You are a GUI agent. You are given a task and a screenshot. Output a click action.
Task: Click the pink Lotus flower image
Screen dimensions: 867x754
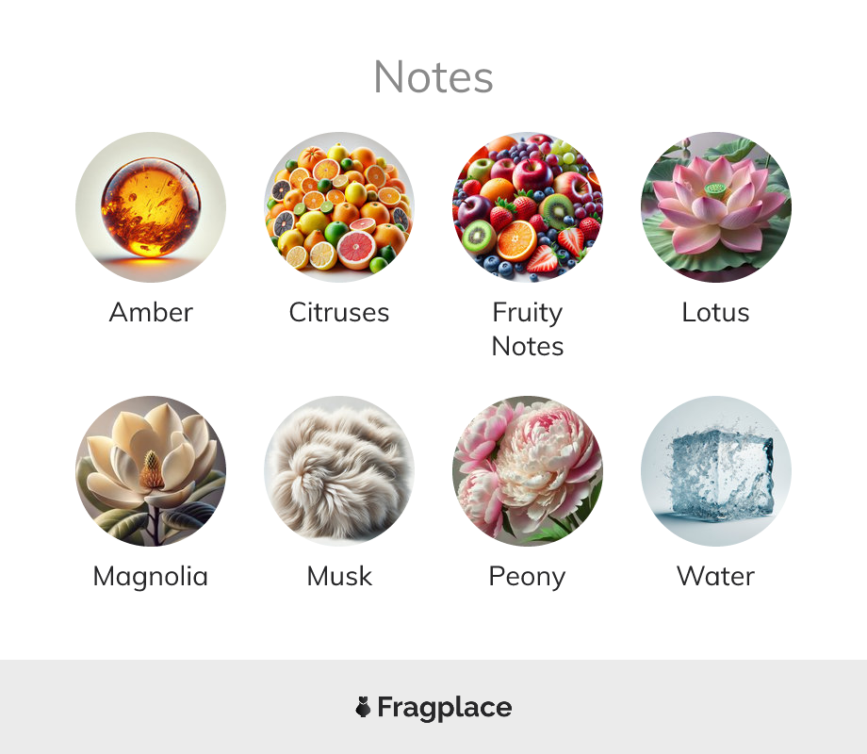(716, 207)
